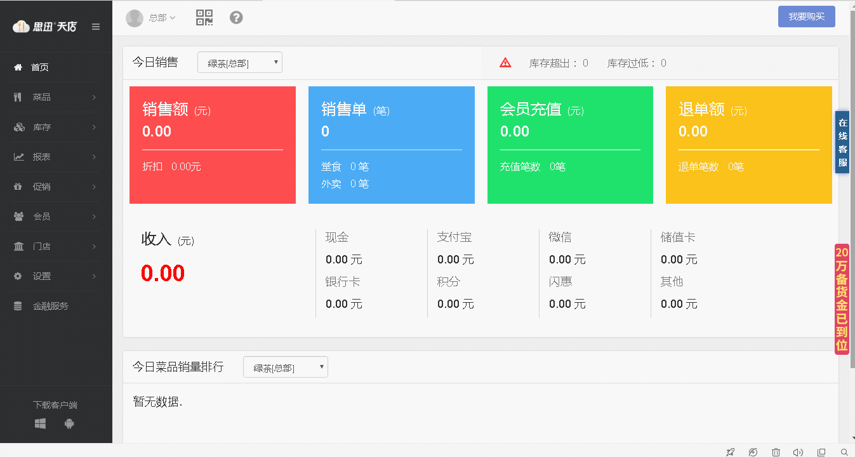
Task: Open the QR code icon
Action: click(204, 18)
